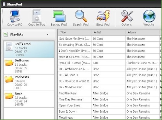The image size is (162, 120).
Task: Click the Playlists panel icon
Action: tap(6, 34)
